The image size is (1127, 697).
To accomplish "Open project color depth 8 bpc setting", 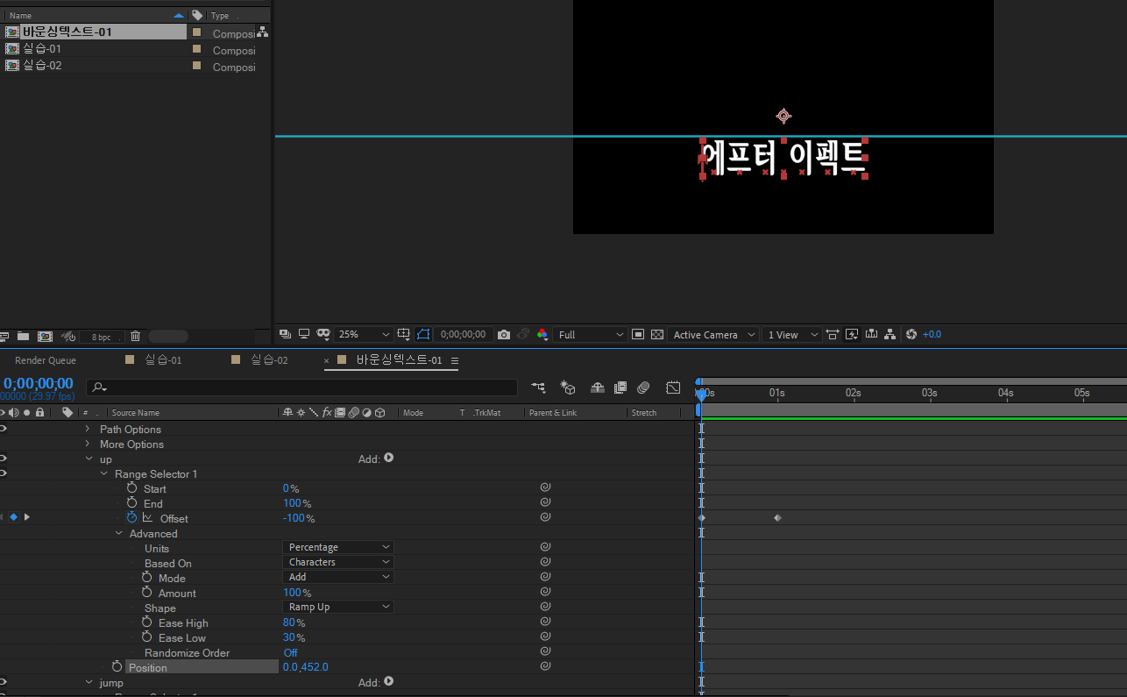I will (x=102, y=337).
